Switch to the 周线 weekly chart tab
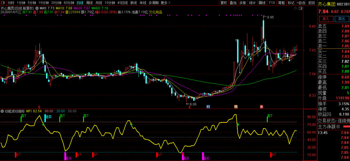 [89, 3]
